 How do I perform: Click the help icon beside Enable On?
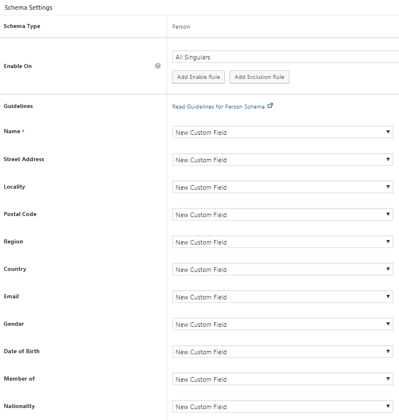[158, 66]
